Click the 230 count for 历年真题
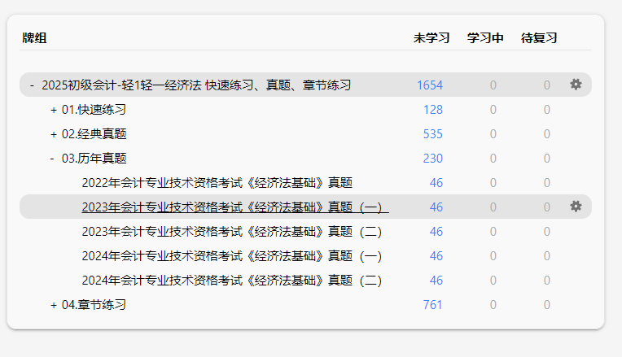 coord(433,159)
